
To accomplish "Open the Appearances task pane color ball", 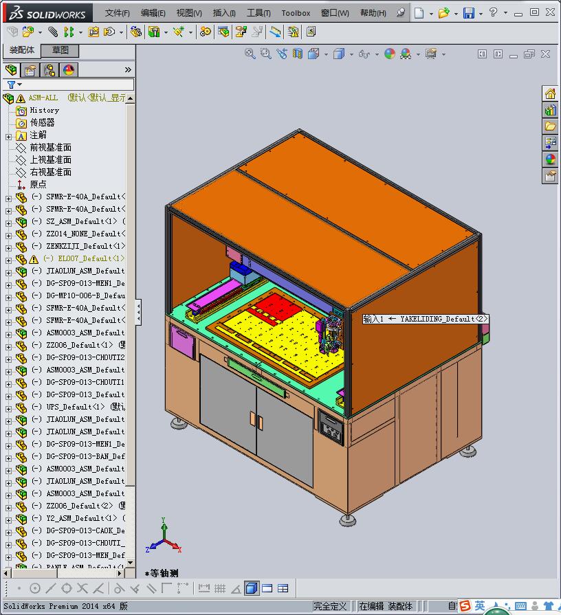I will coord(550,159).
